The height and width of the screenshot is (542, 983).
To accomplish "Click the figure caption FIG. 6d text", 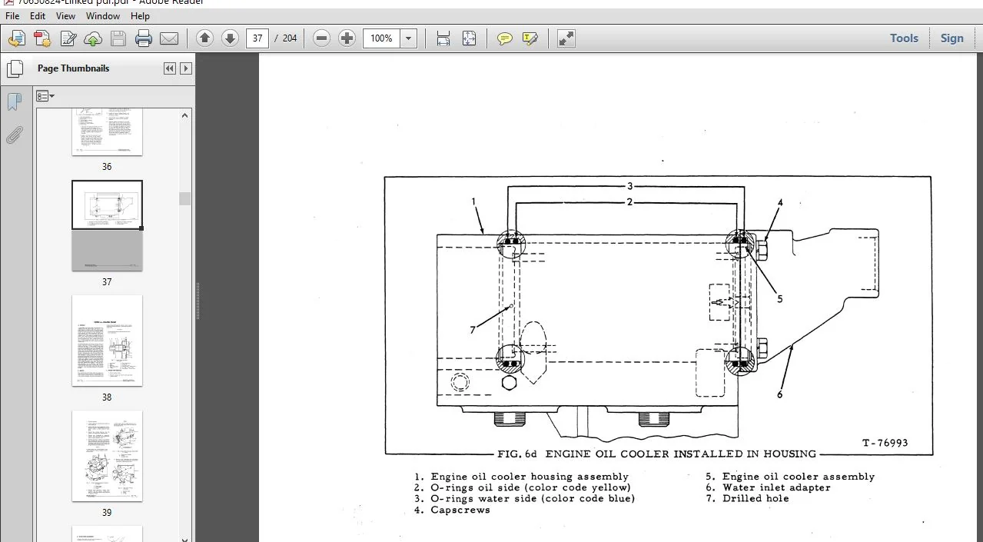I will click(656, 454).
